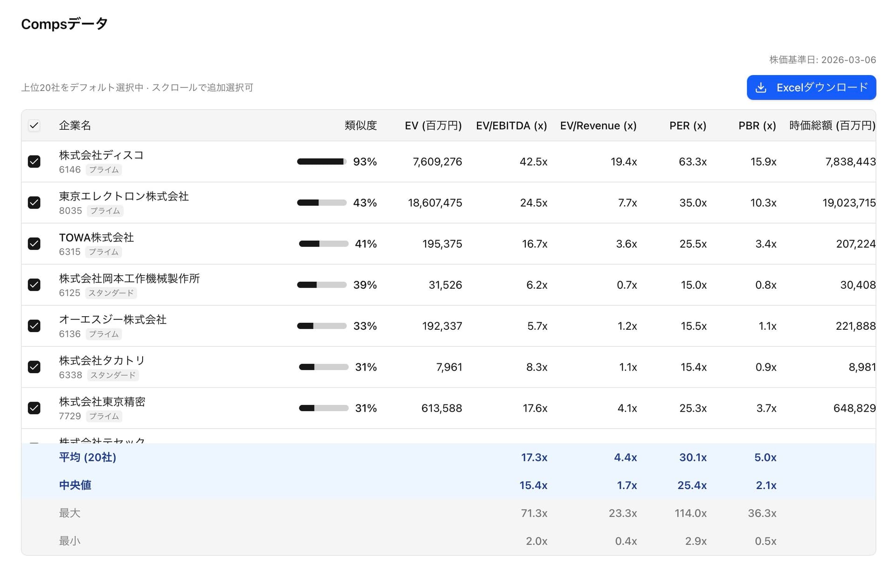
Task: Click the 43% similarity bar for 東京エレクトロン
Action: tap(322, 202)
